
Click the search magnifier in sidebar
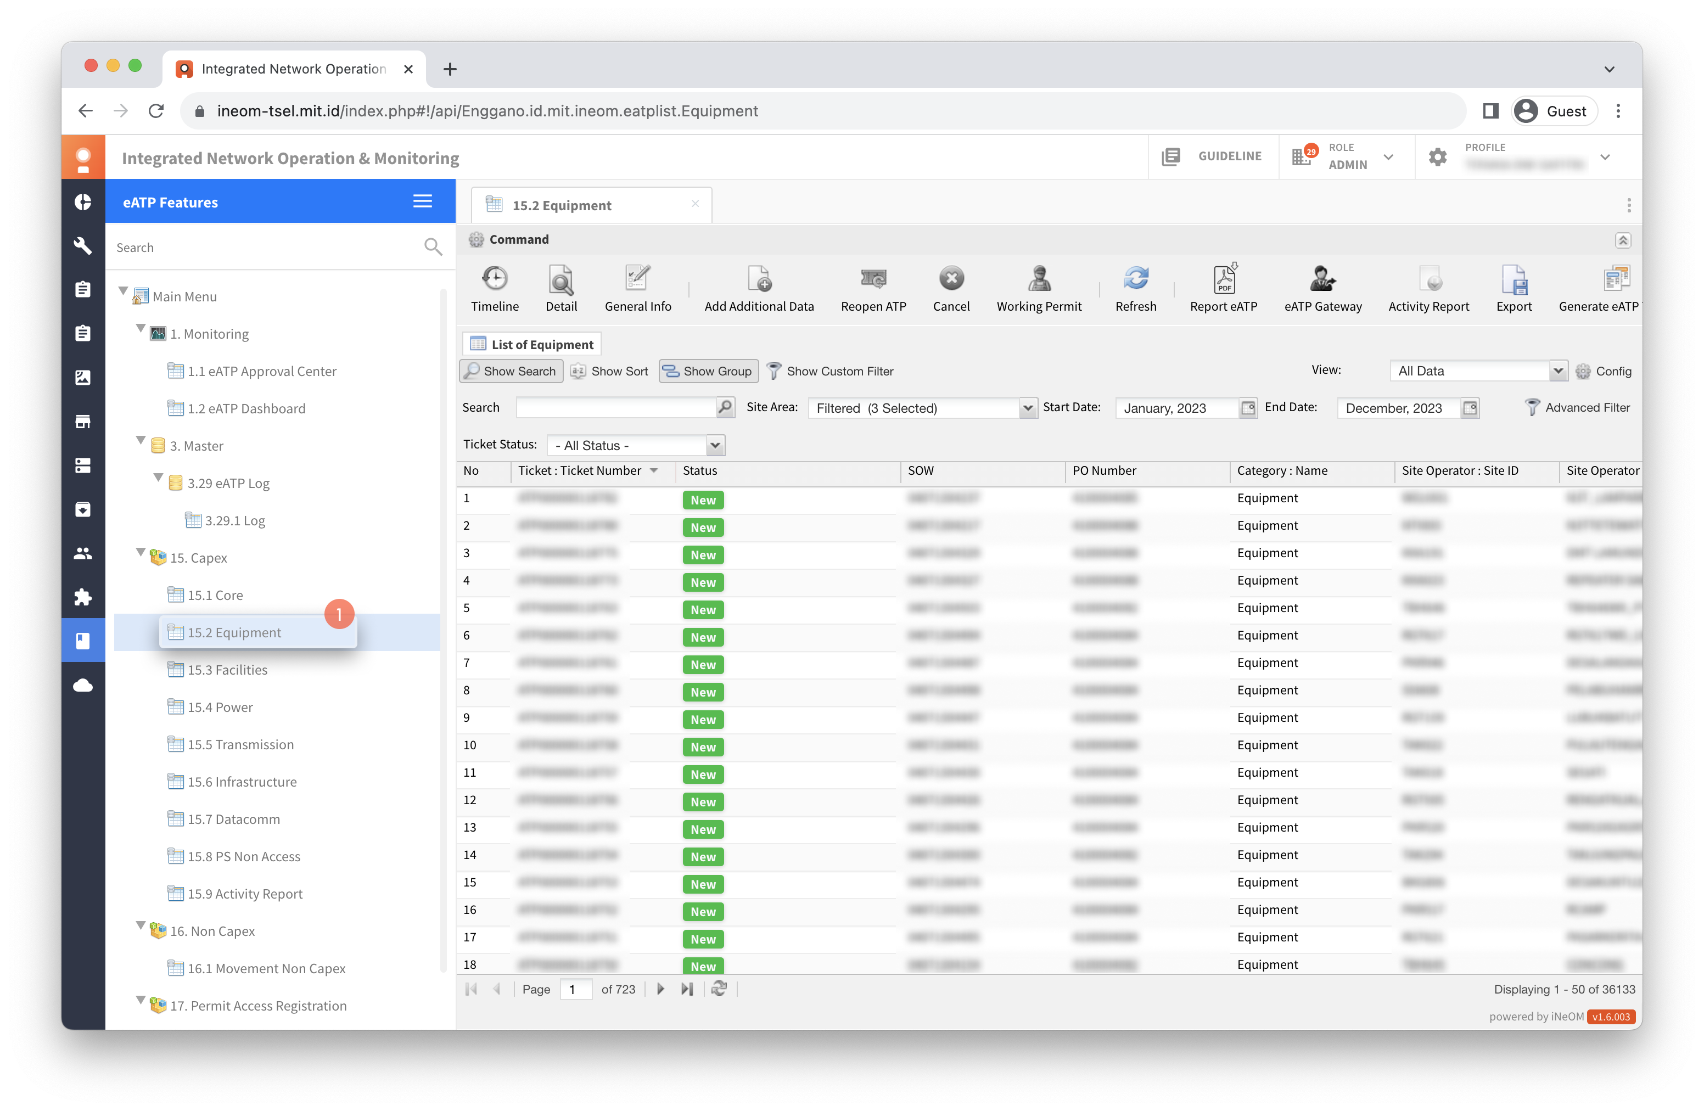pyautogui.click(x=433, y=247)
